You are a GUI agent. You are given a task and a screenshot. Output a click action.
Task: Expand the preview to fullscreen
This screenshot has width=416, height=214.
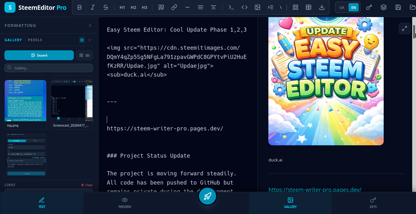pos(405,28)
